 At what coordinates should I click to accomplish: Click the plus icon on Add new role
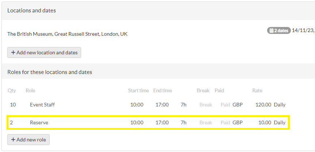[x=13, y=140]
